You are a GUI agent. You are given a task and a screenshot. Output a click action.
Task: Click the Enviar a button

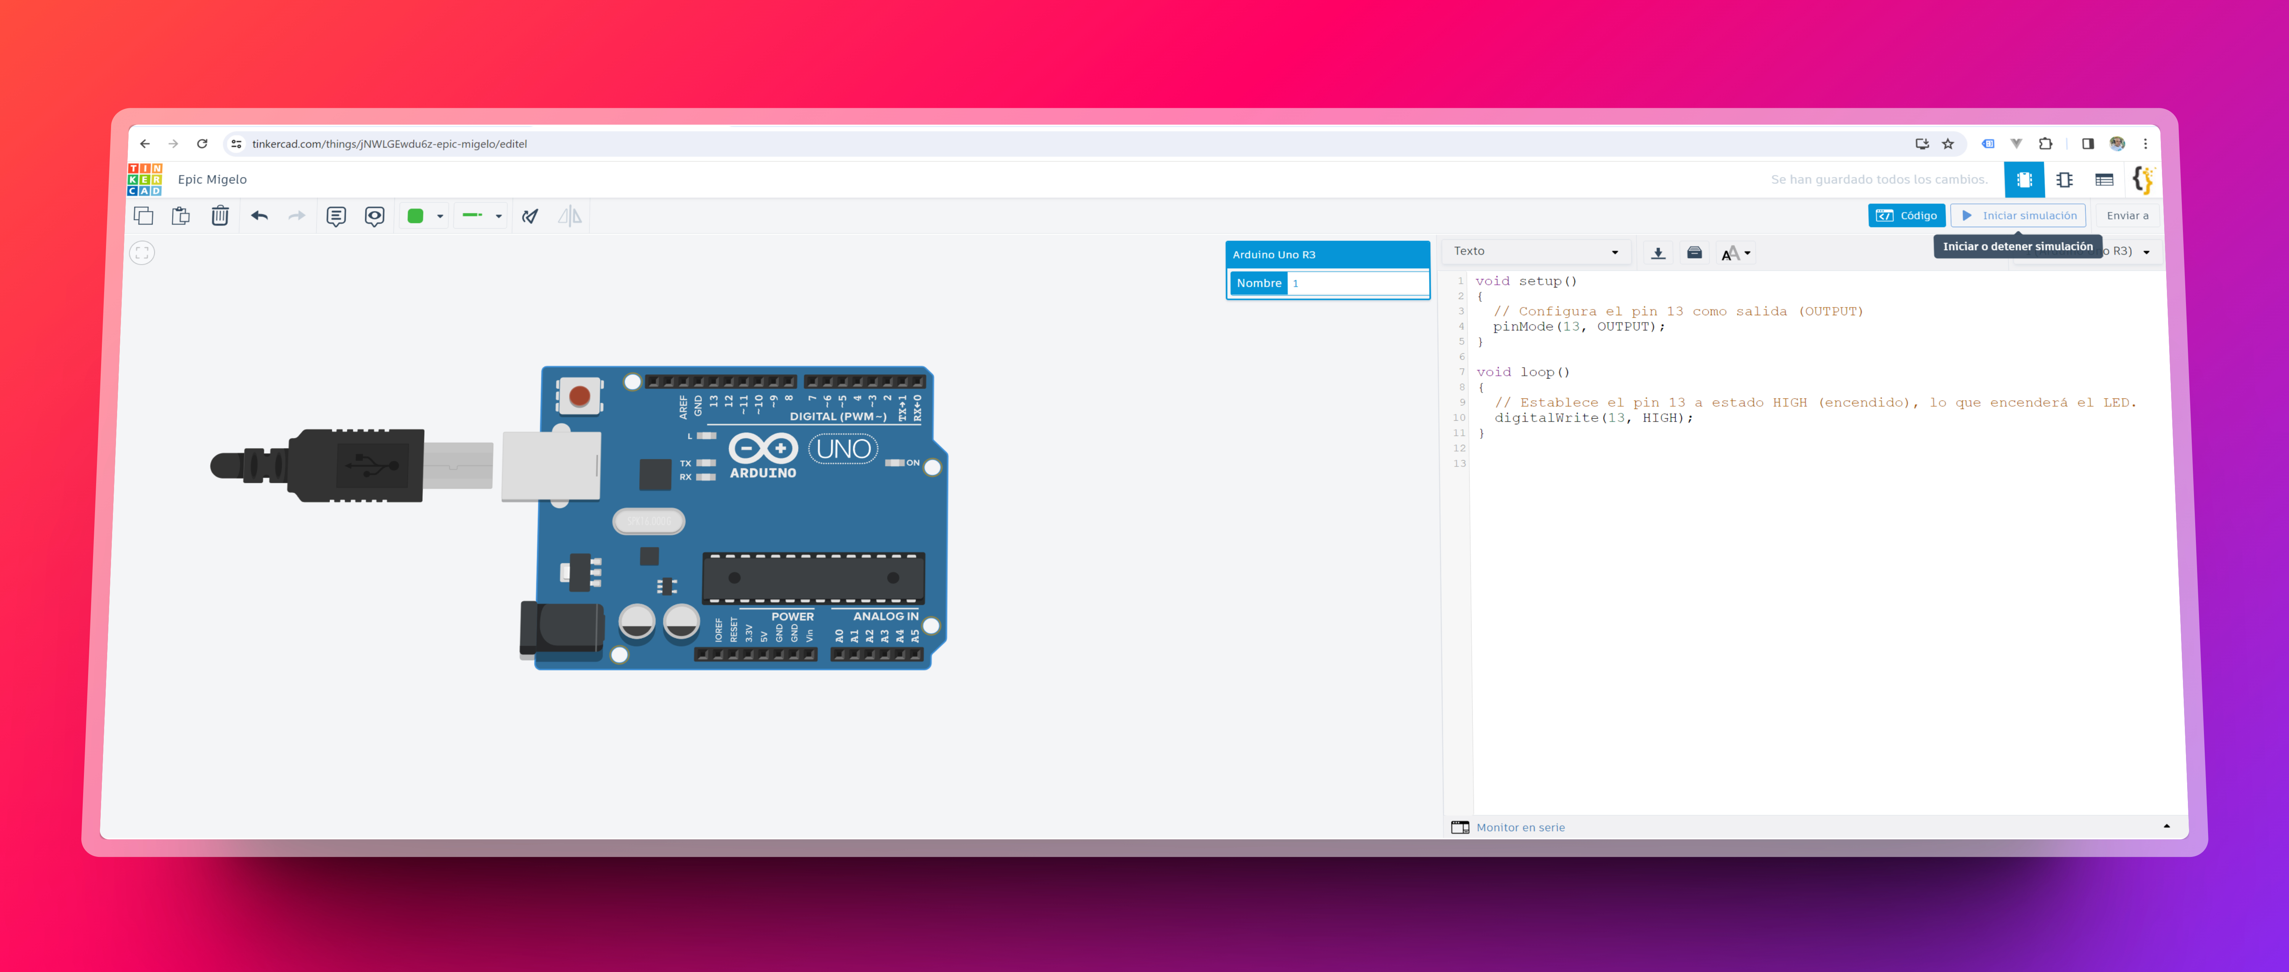[x=2127, y=216]
